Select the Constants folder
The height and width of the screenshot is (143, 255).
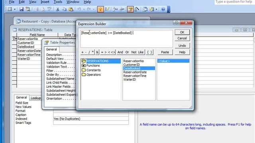click(x=93, y=70)
